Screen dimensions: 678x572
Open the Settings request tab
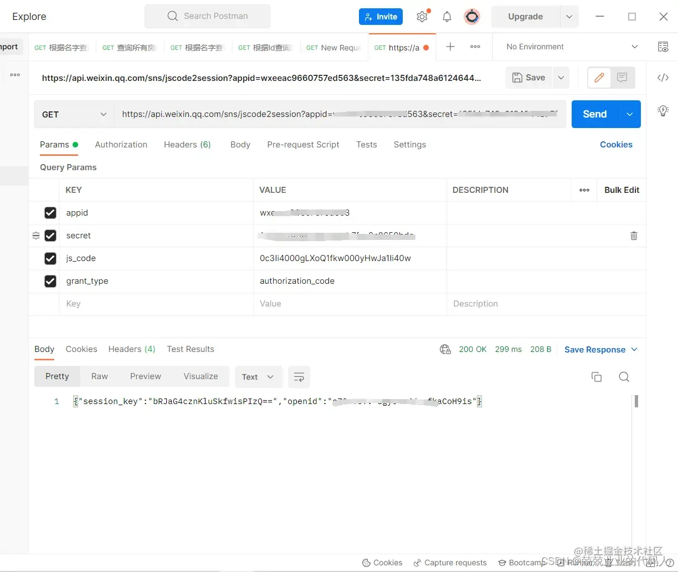click(x=410, y=145)
